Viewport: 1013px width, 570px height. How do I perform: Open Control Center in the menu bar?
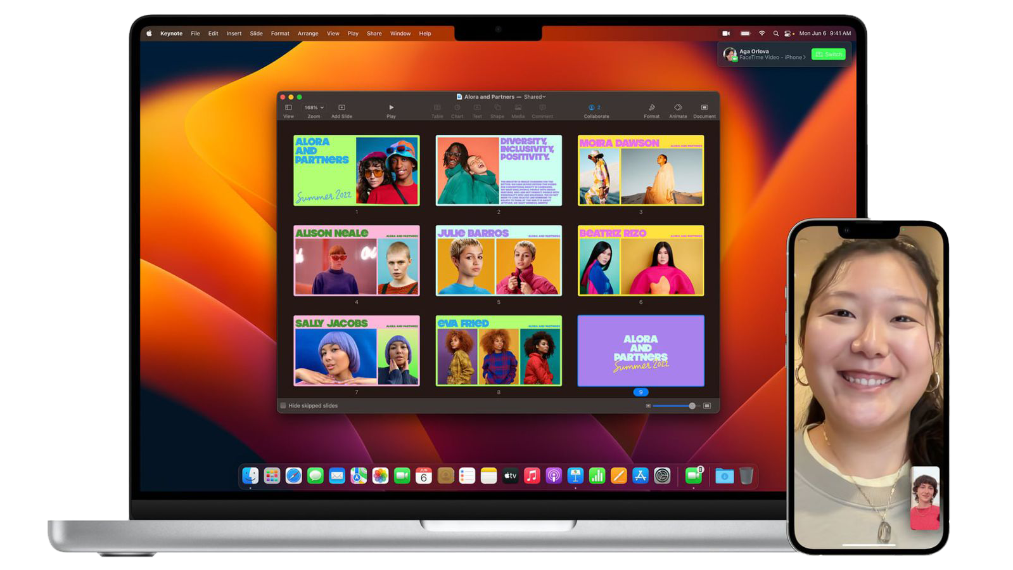pos(789,34)
